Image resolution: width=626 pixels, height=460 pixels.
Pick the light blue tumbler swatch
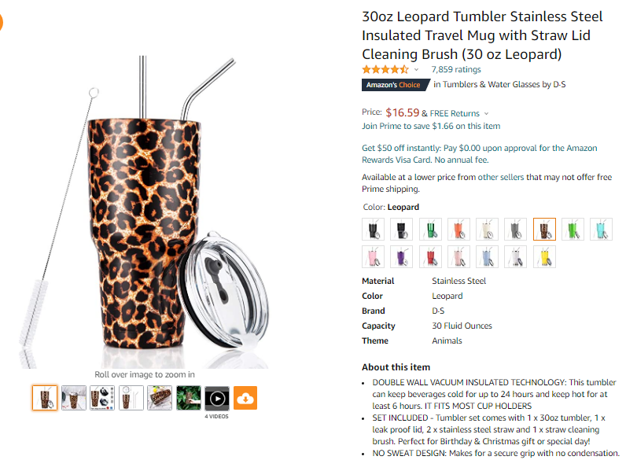488,256
